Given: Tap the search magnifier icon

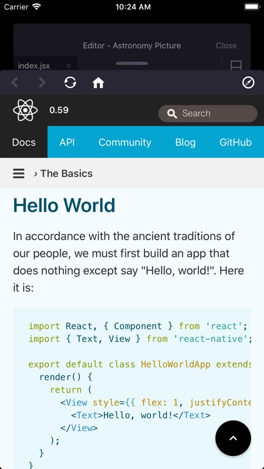Looking at the screenshot, I should (172, 114).
